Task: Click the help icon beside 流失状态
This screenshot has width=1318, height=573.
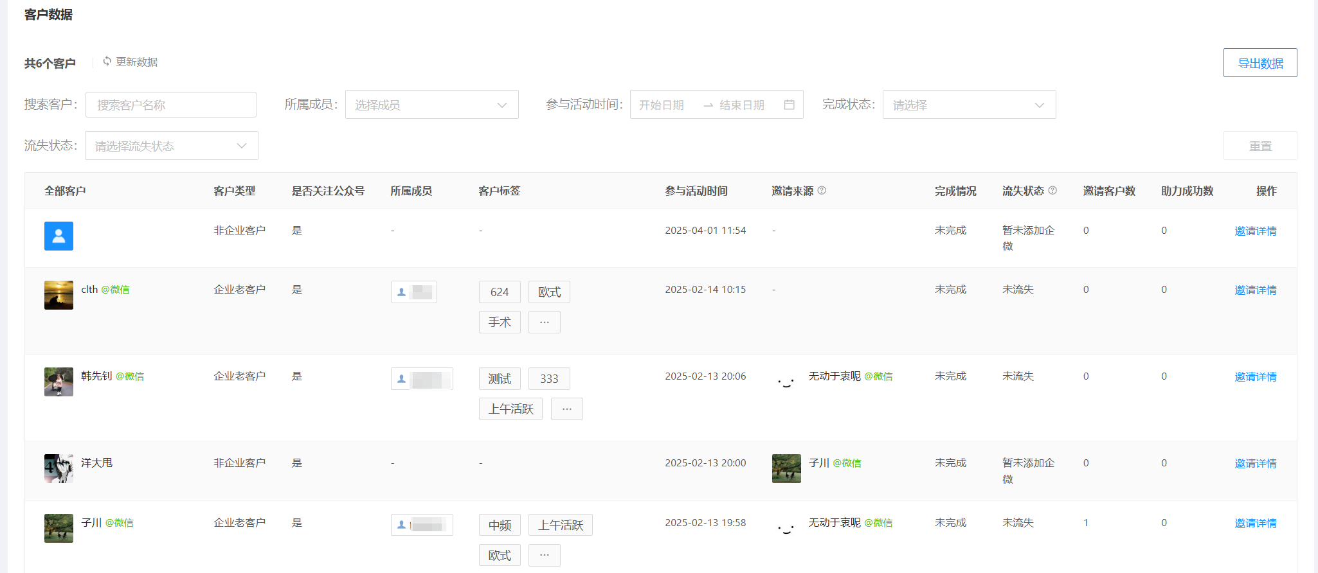Action: click(x=1052, y=191)
